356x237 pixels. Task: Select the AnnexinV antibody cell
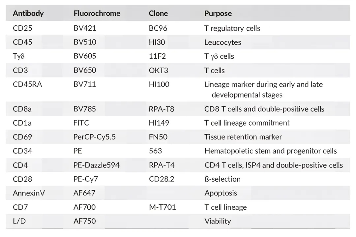29,193
